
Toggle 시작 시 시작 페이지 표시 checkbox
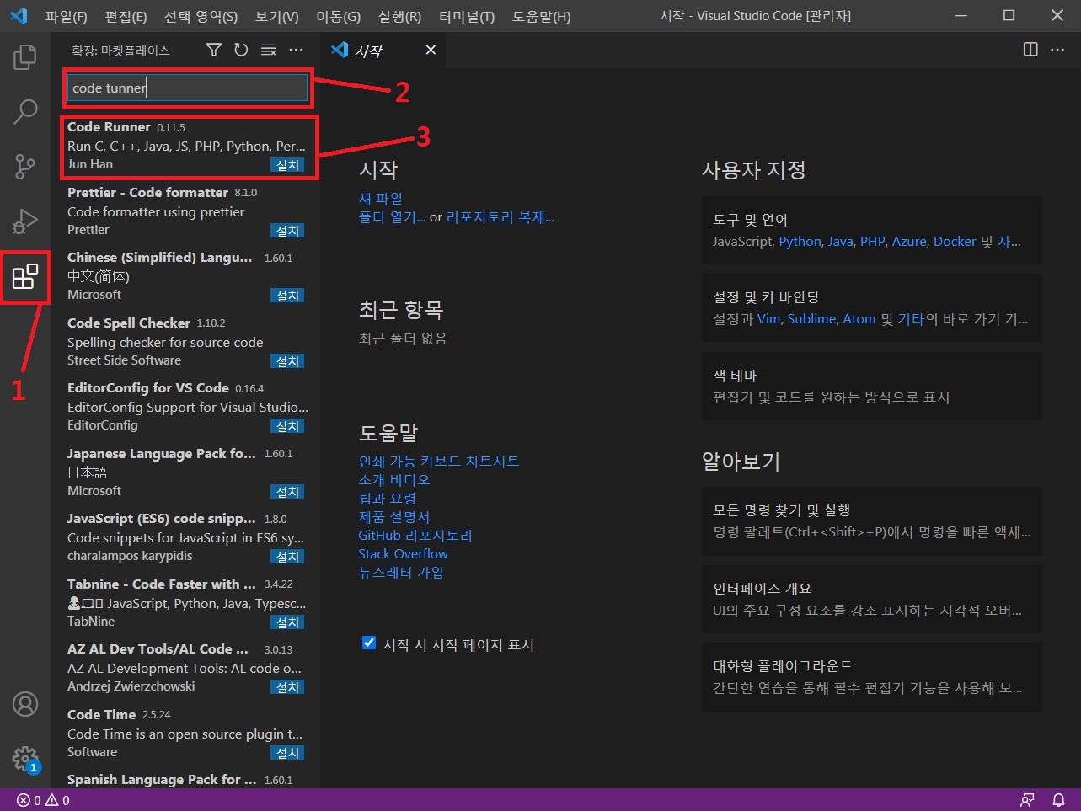(x=369, y=643)
